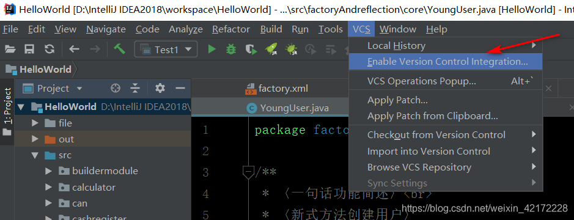
Task: Launch JRebel run rocket icon
Action: (x=271, y=49)
